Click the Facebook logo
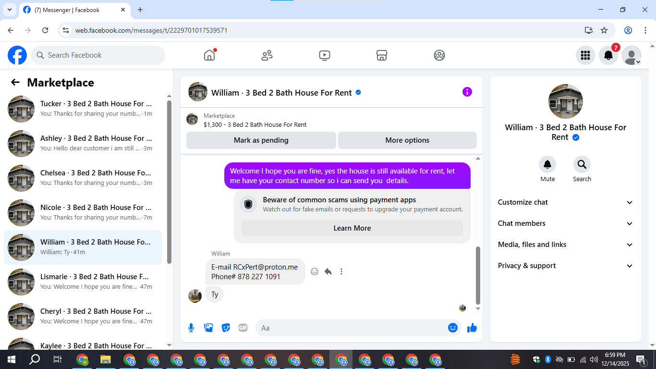656x369 pixels. point(17,55)
